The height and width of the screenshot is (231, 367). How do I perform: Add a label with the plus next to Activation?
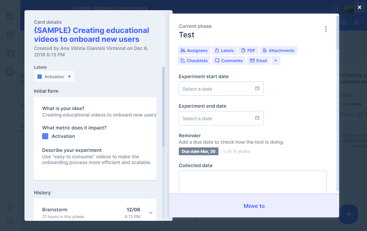click(69, 77)
